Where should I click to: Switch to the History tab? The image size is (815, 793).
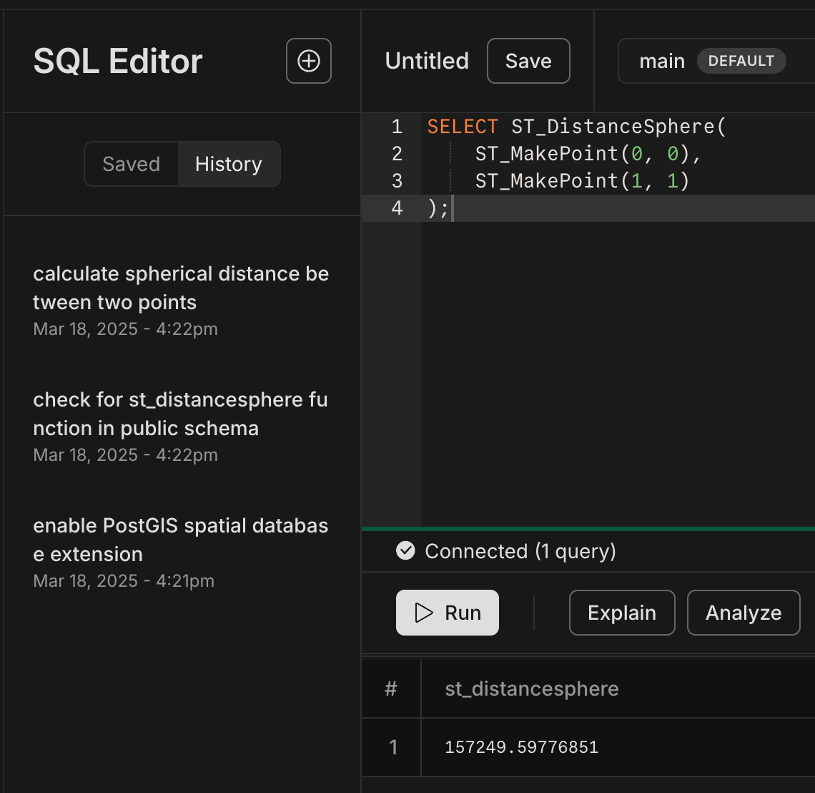point(229,164)
